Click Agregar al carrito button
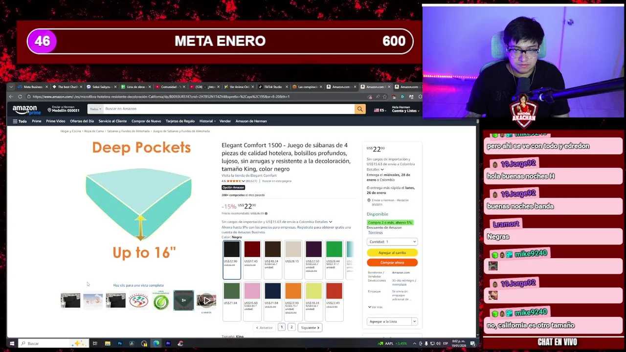The height and width of the screenshot is (352, 626). (x=392, y=253)
